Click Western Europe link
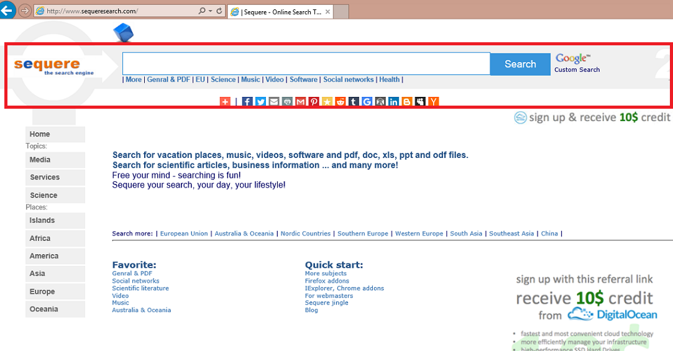673x351 pixels. click(419, 234)
